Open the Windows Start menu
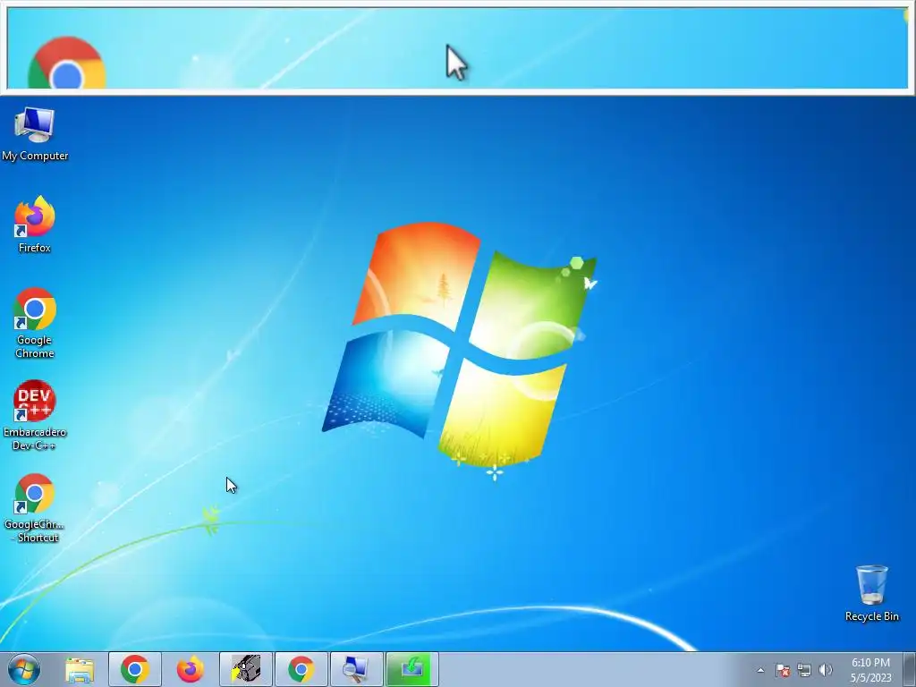Screen dimensions: 916x687 pos(24,669)
